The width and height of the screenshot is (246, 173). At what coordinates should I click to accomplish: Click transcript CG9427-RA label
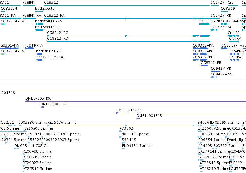tap(221, 27)
